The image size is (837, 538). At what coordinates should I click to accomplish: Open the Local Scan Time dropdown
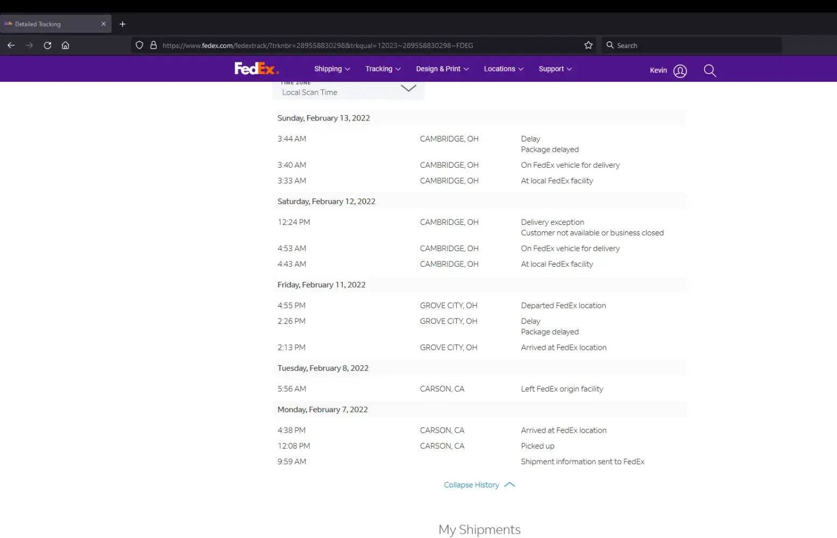[x=349, y=90]
